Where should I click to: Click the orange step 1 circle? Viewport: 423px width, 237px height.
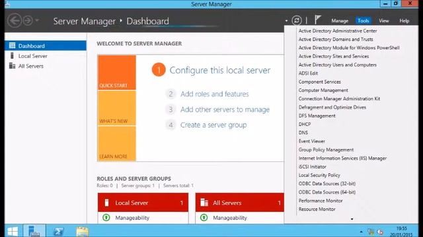159,70
